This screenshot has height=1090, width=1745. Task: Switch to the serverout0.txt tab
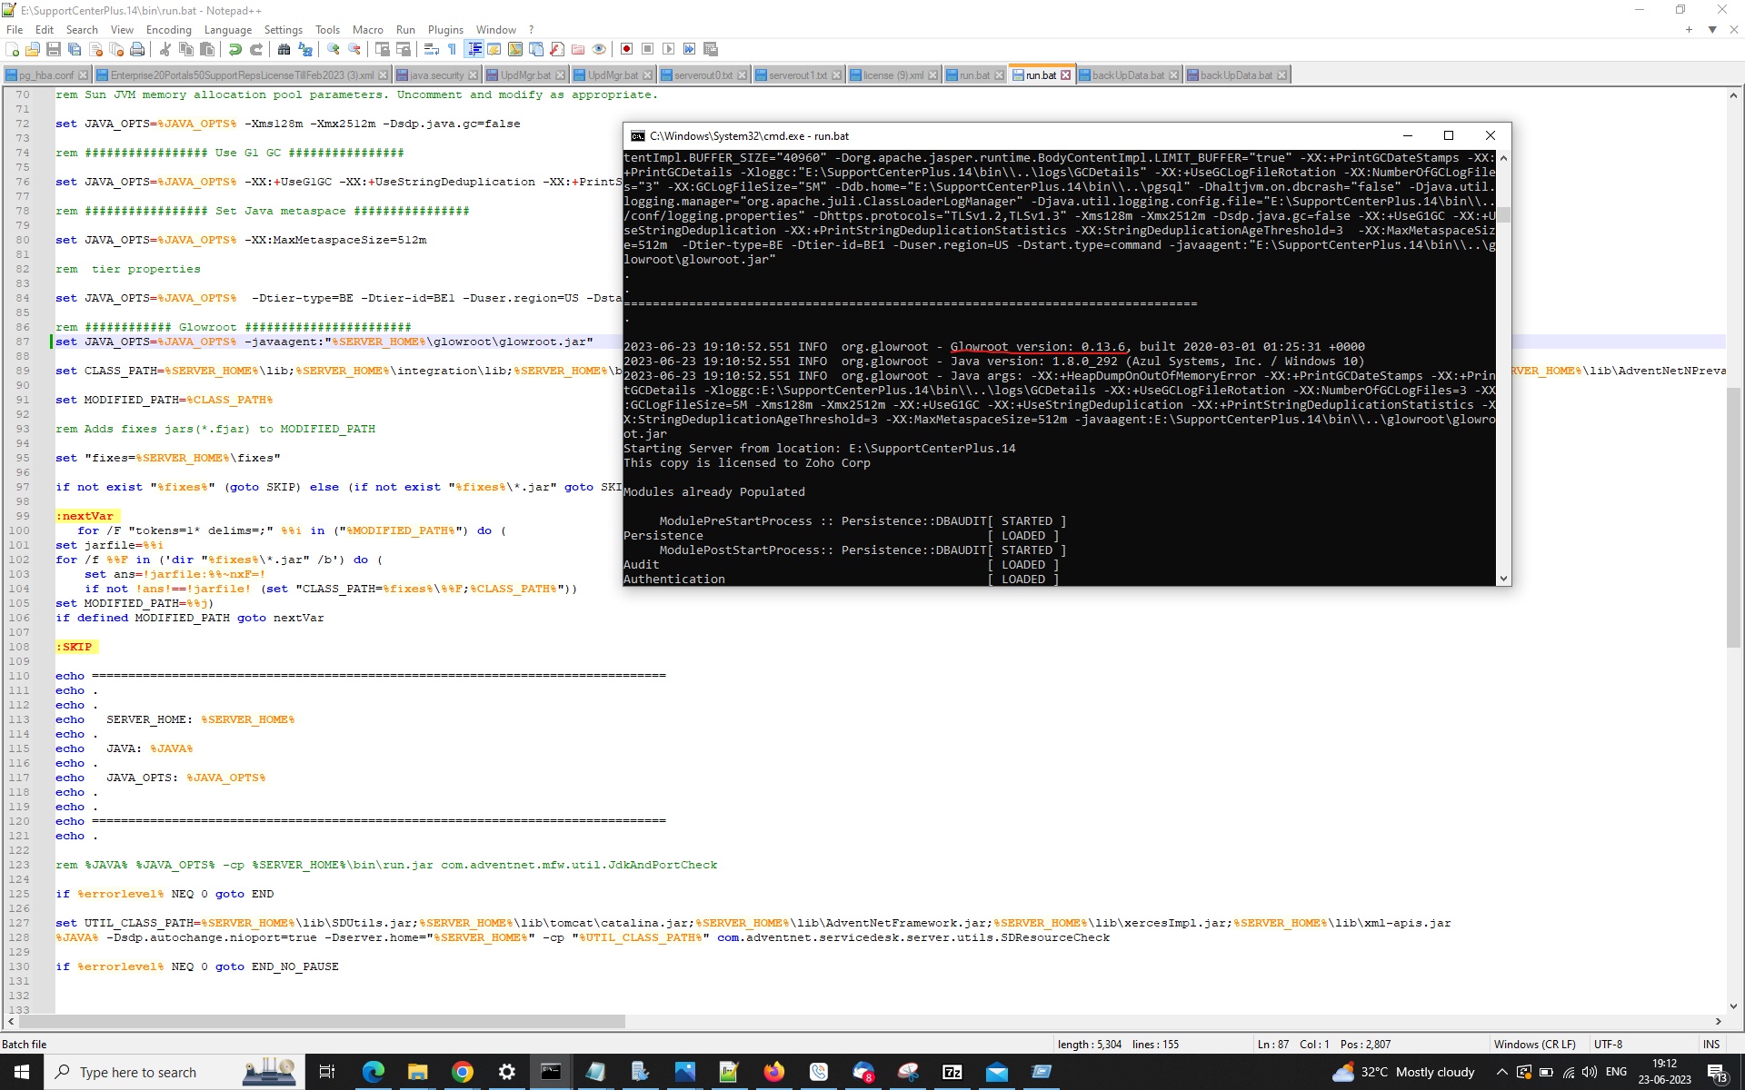click(703, 75)
